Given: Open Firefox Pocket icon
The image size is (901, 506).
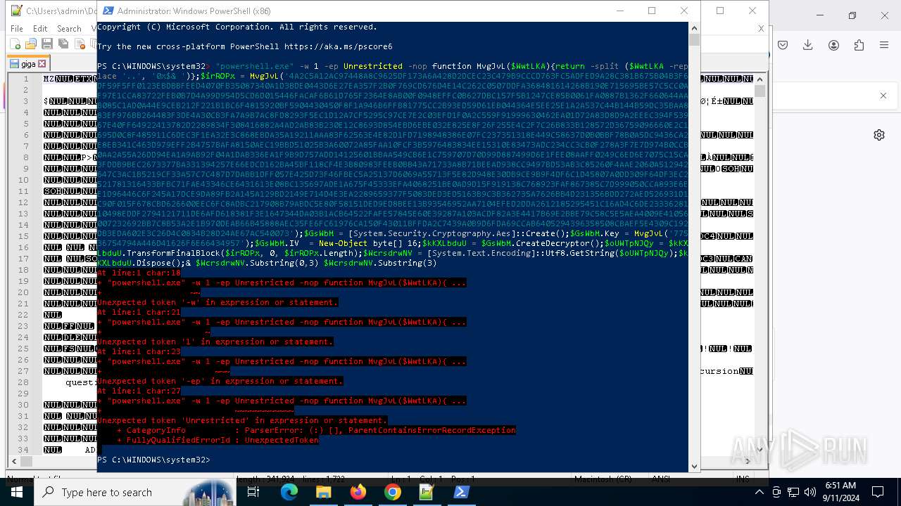Looking at the screenshot, I should pos(783,45).
